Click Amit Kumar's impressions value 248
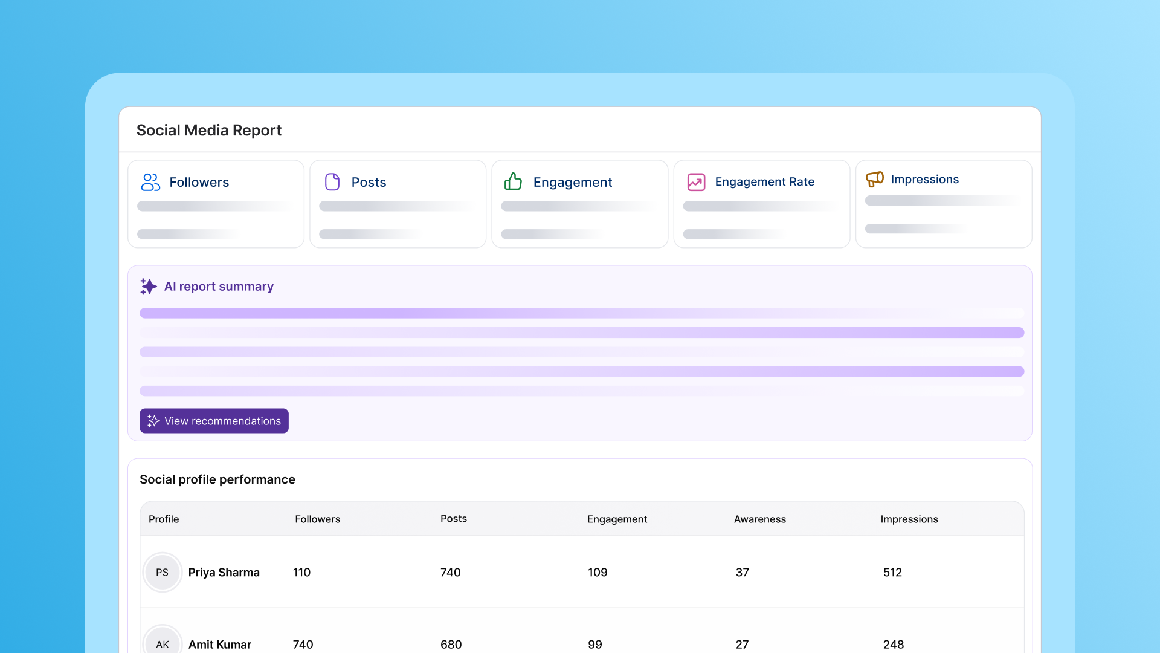Viewport: 1160px width, 653px height. click(894, 645)
